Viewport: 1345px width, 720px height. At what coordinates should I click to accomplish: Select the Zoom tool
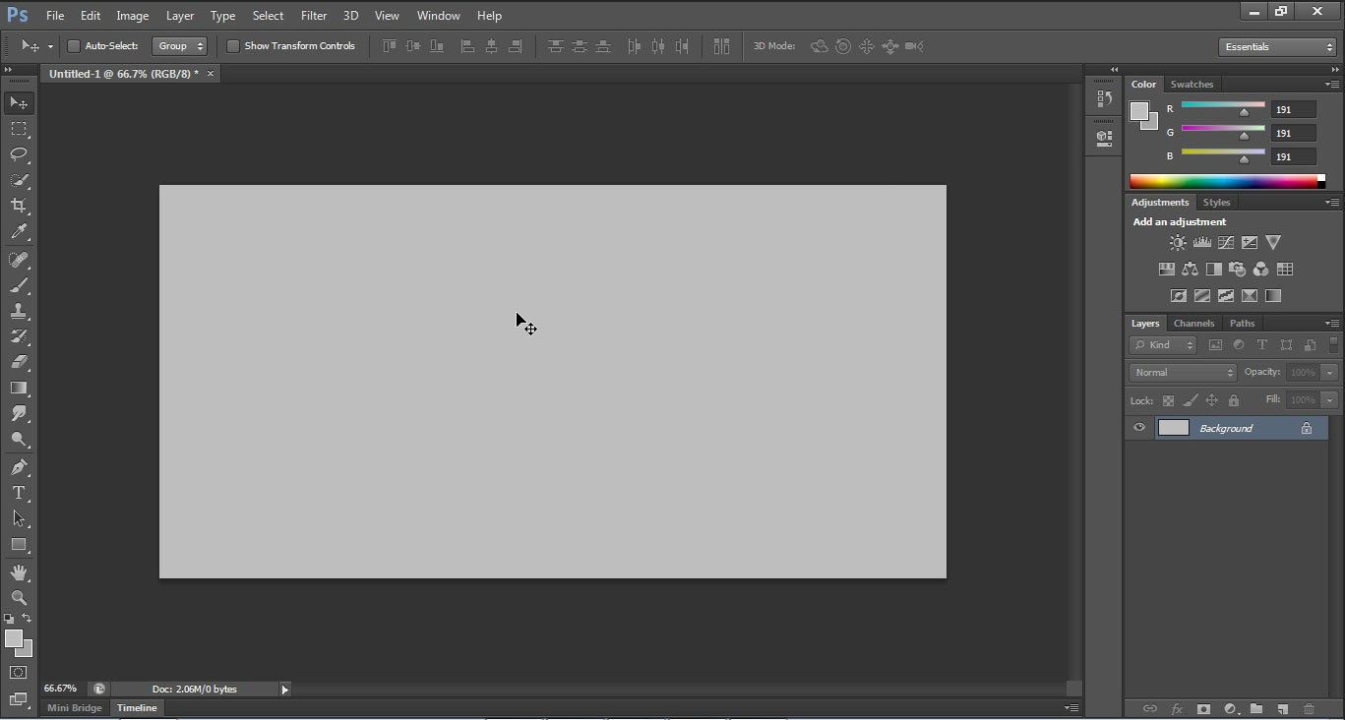pyautogui.click(x=19, y=597)
